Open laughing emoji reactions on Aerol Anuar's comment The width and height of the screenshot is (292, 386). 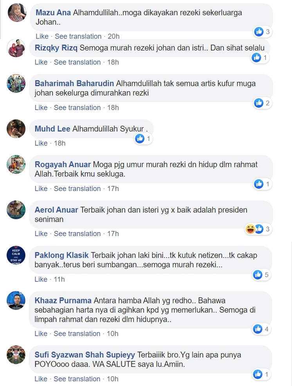click(251, 229)
